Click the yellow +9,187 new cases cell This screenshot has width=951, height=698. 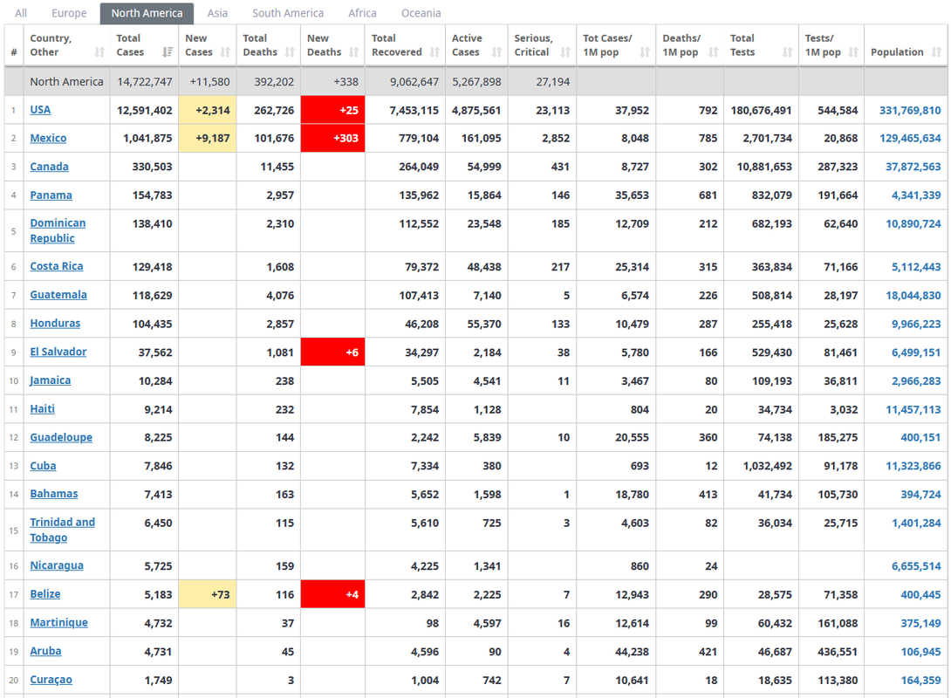pyautogui.click(x=208, y=138)
